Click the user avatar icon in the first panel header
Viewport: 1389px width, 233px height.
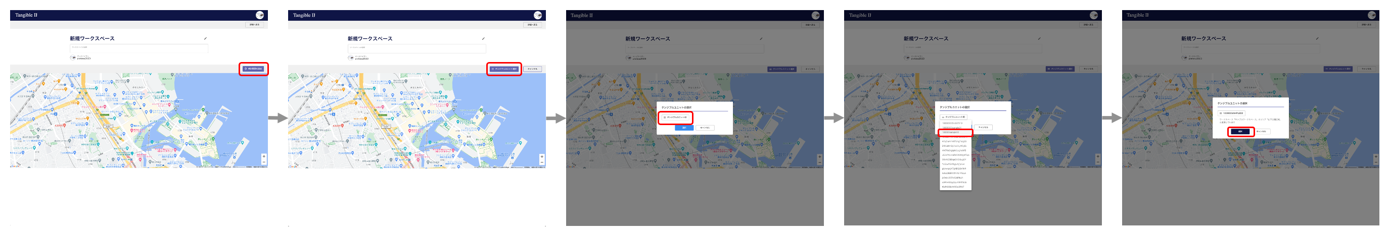[x=259, y=15]
